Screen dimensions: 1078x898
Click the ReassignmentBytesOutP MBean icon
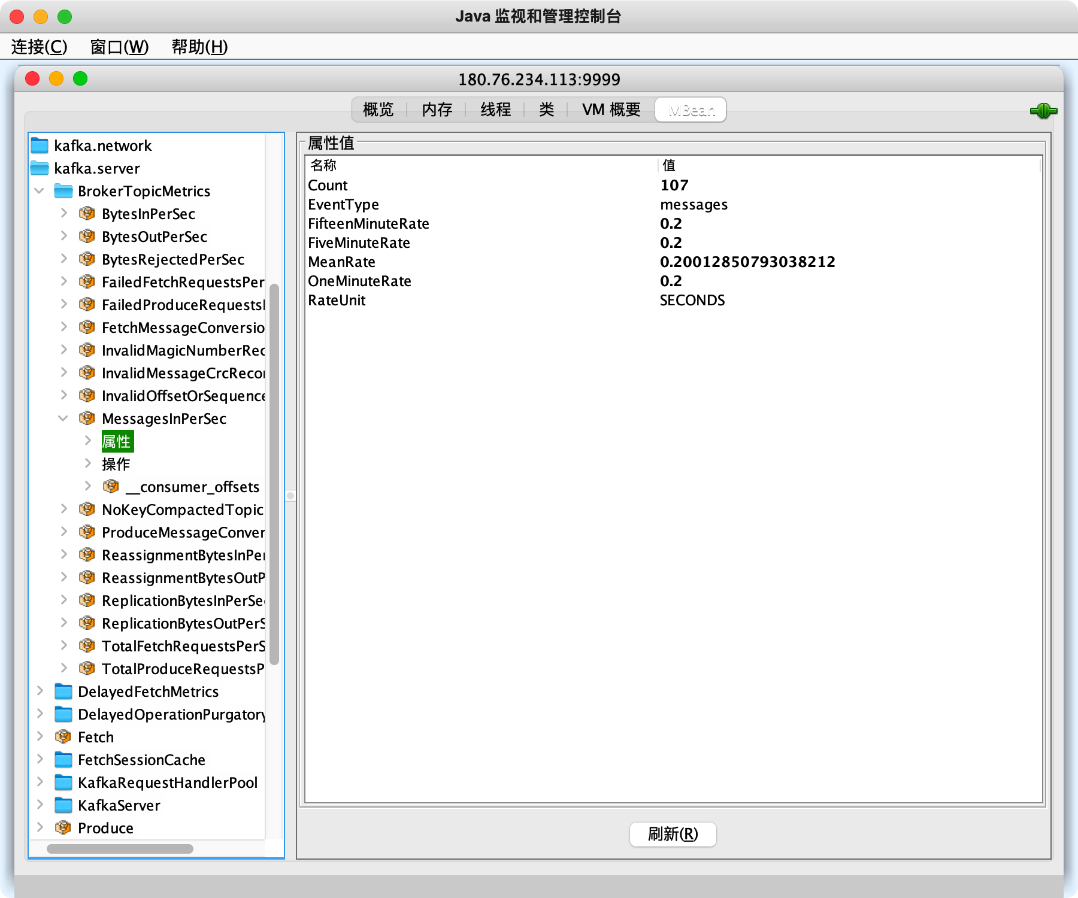point(87,578)
